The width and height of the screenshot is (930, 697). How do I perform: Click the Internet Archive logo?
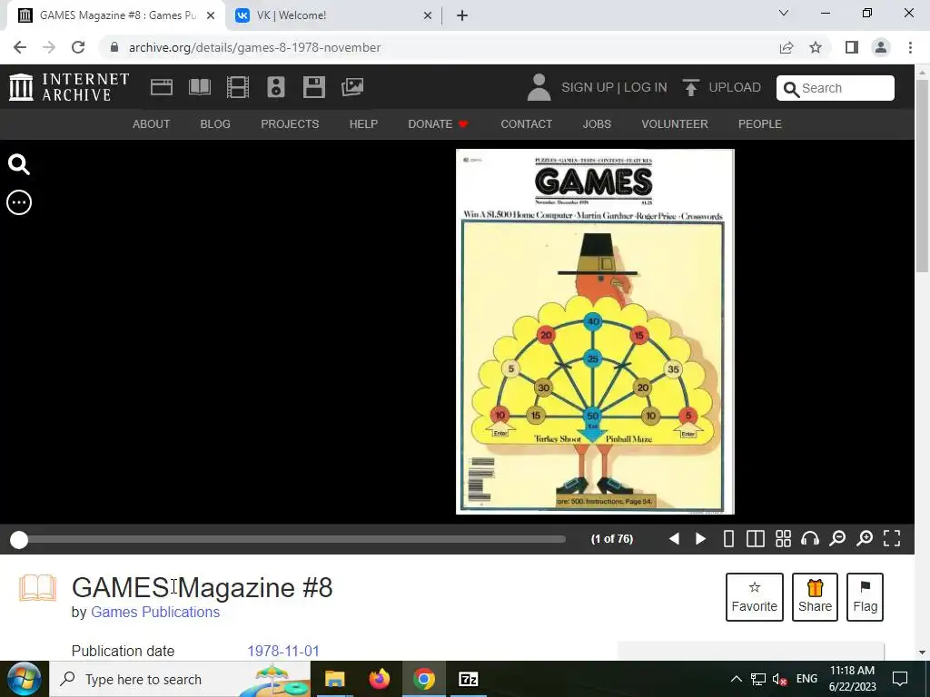click(69, 87)
